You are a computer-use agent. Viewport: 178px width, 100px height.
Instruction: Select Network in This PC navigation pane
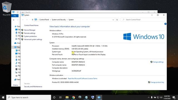pos(17,80)
